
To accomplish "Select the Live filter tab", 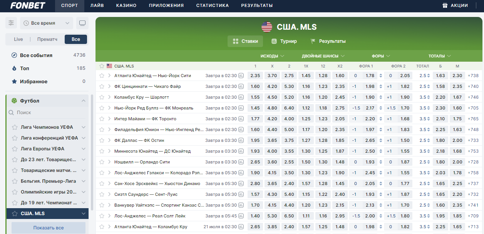I will 18,39.
